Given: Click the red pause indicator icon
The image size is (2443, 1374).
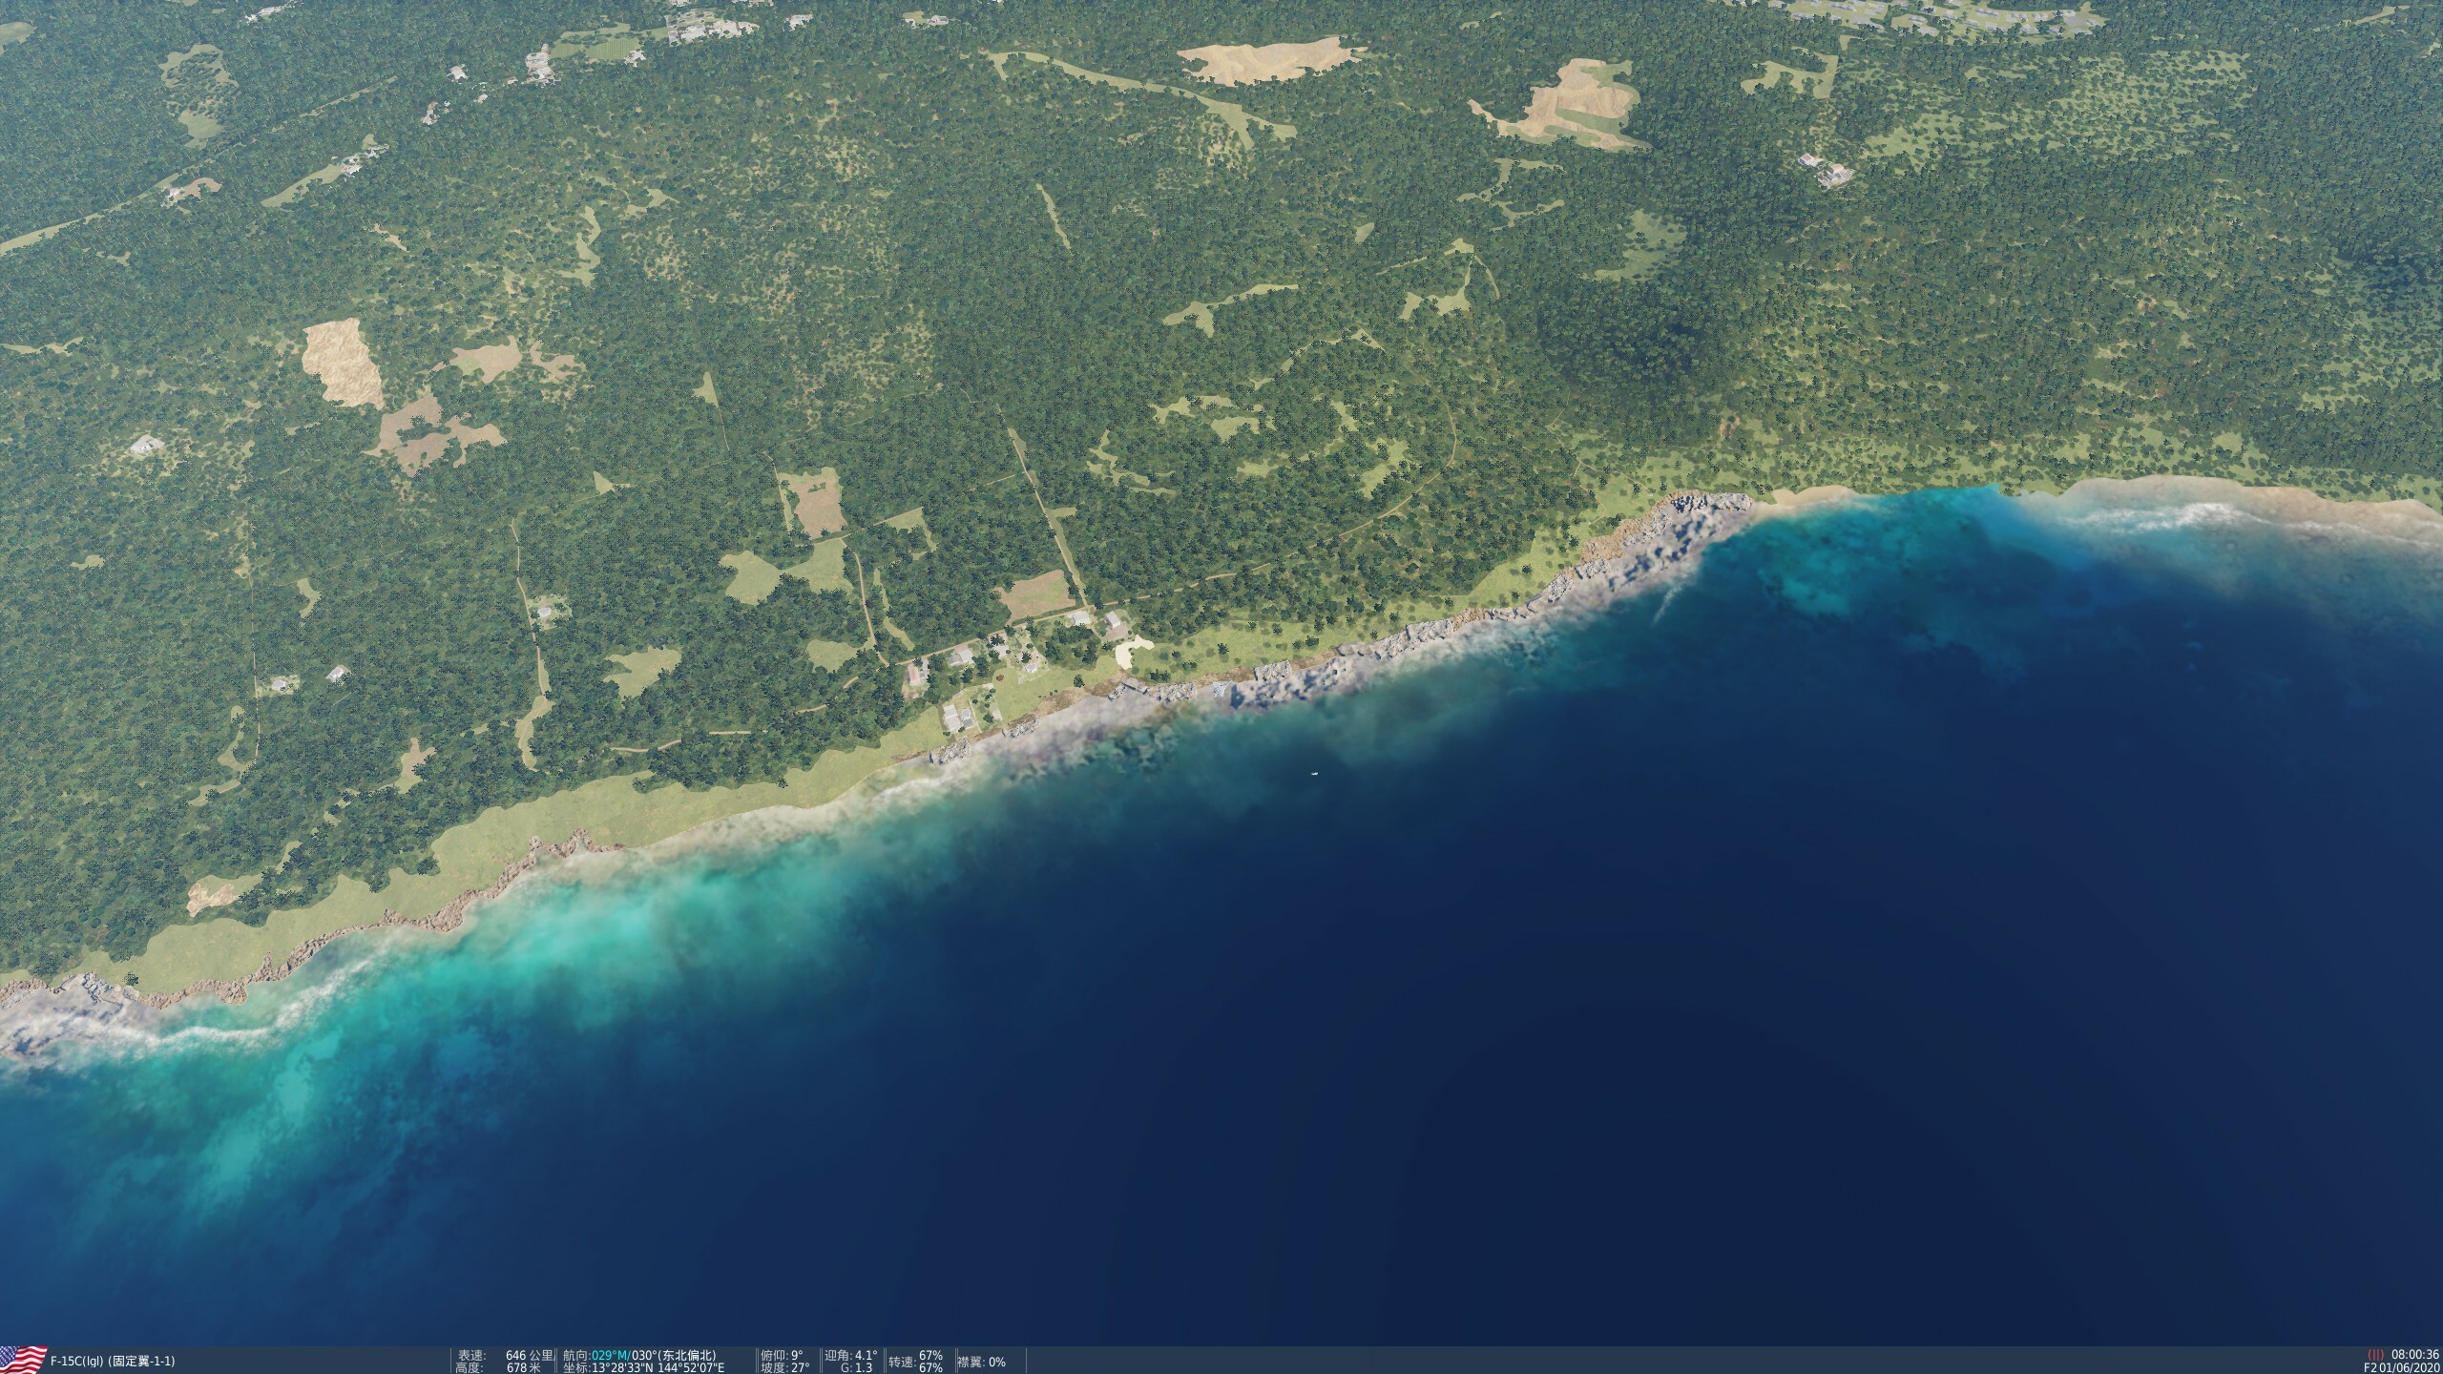Looking at the screenshot, I should point(2374,1355).
